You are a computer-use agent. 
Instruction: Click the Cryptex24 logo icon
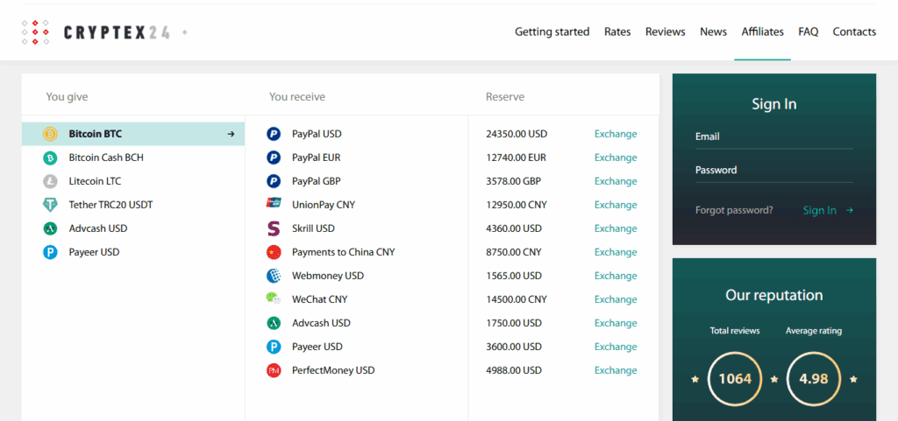pos(35,32)
